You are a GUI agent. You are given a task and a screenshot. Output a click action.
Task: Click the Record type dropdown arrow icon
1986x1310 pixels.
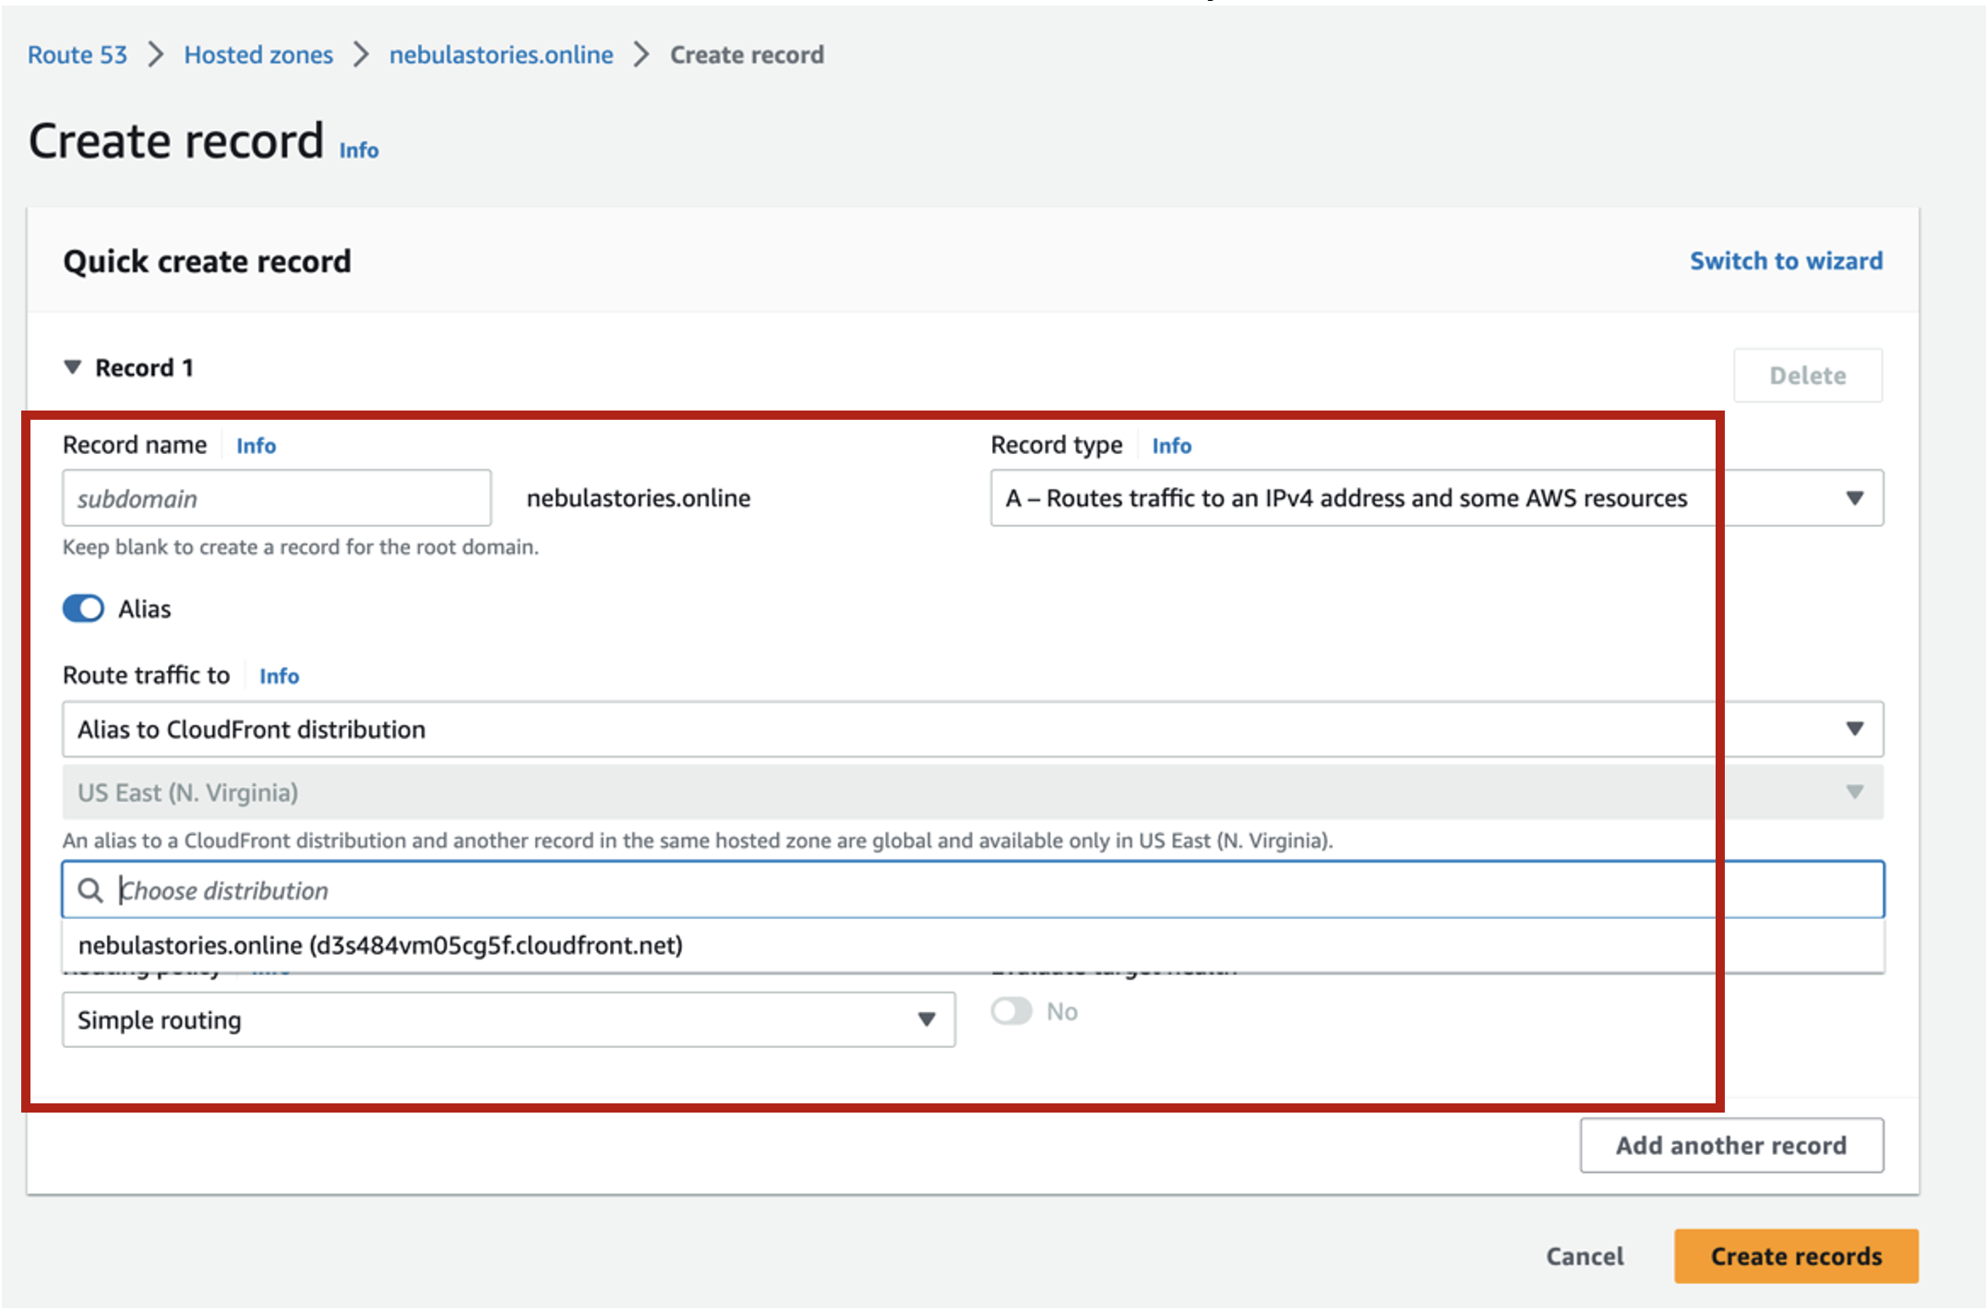[x=1855, y=498]
